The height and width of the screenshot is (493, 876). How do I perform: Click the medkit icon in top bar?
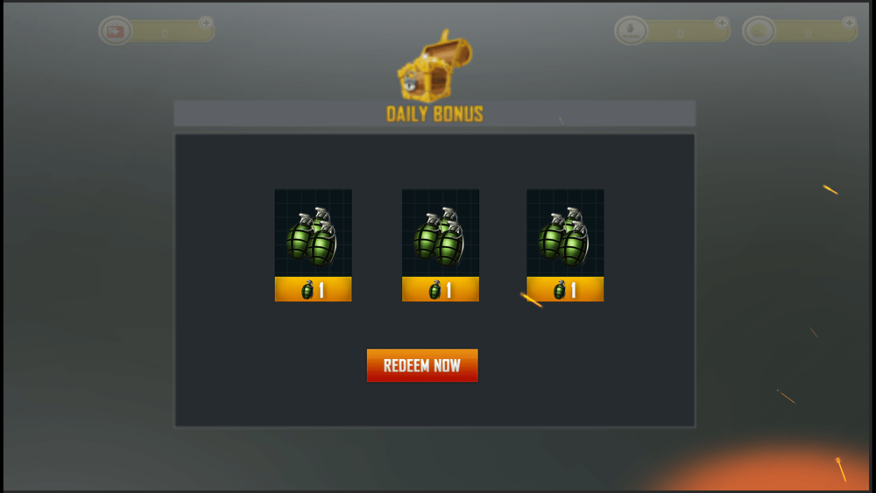click(x=115, y=31)
